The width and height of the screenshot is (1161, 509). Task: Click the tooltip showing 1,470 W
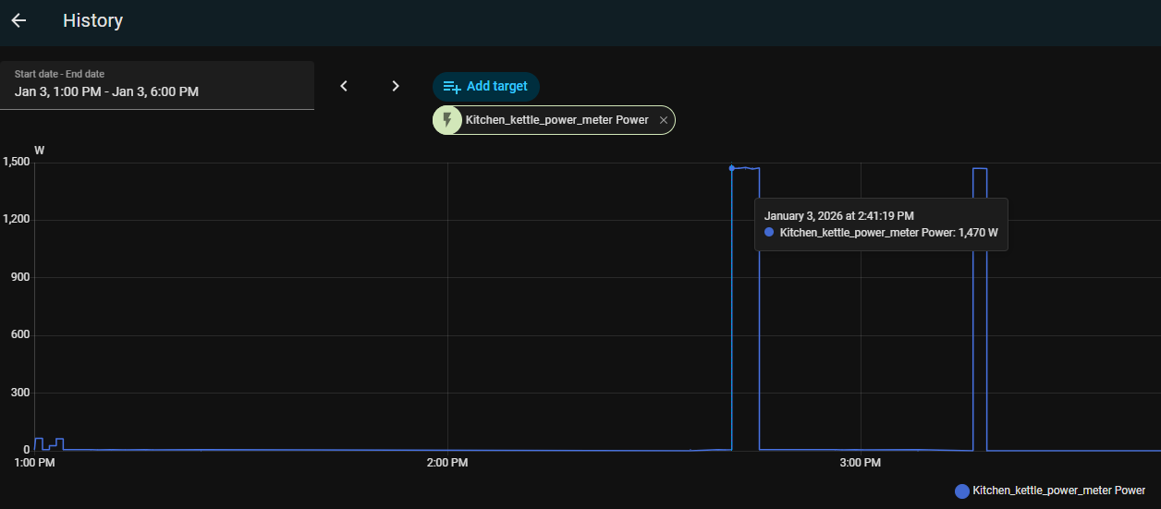[881, 224]
